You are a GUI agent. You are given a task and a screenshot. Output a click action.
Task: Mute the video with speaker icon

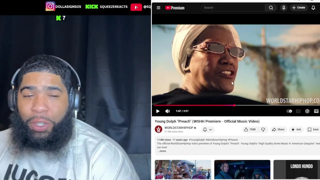167,111
